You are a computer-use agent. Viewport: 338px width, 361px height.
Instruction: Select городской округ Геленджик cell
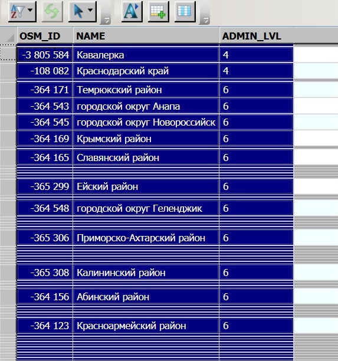pyautogui.click(x=146, y=208)
